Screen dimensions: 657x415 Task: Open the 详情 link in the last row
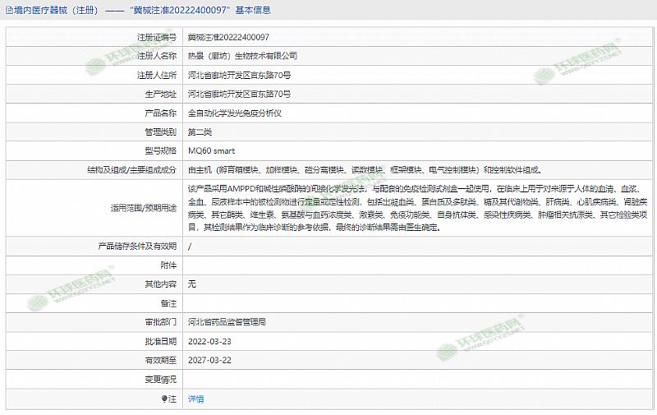click(x=195, y=399)
